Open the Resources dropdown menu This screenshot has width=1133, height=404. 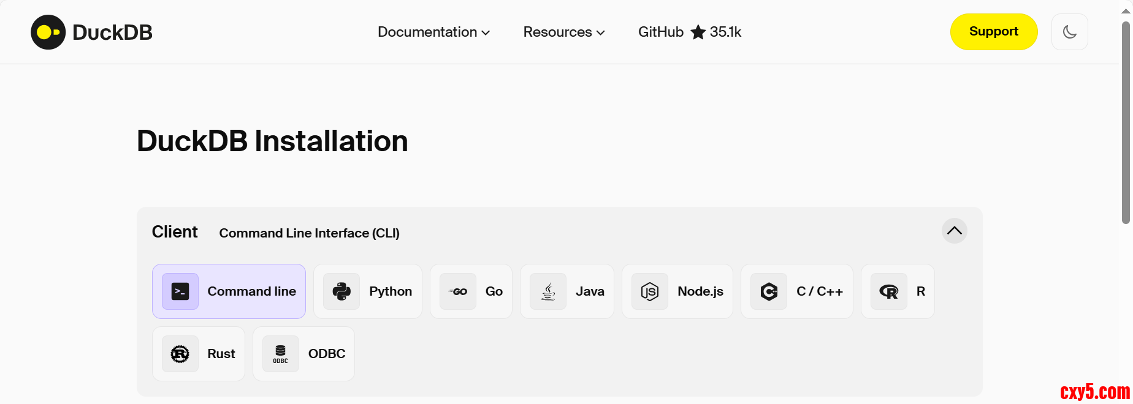click(563, 32)
